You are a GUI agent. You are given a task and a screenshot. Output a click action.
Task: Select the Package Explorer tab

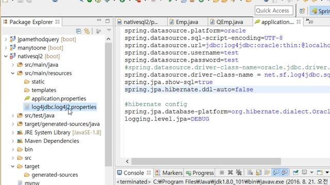pos(31,22)
